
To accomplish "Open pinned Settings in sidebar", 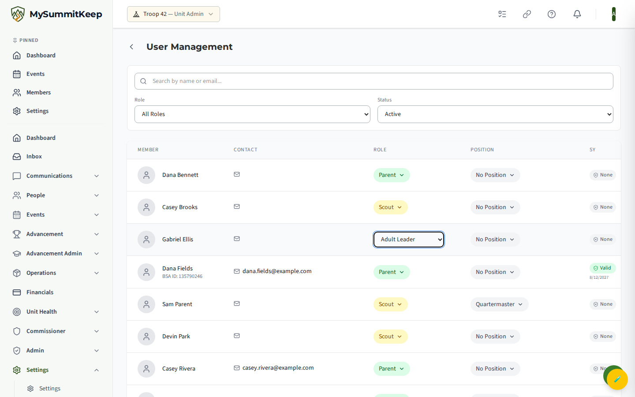I will [56, 111].
